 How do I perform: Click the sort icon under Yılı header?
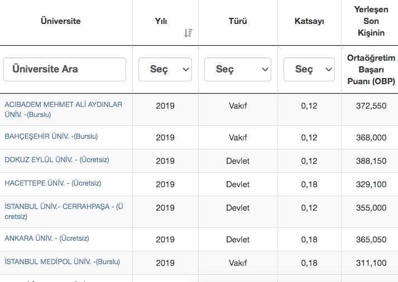click(x=188, y=33)
